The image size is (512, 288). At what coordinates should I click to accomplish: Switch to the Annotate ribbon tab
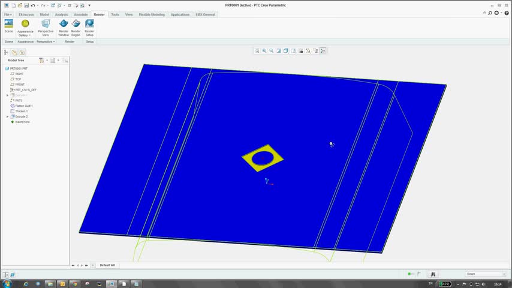pyautogui.click(x=81, y=15)
